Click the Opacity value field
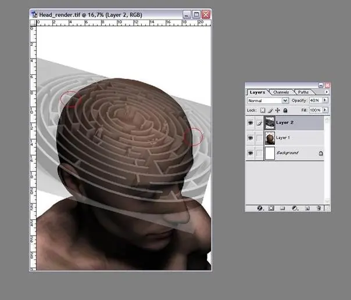Image resolution: width=351 pixels, height=300 pixels. click(x=314, y=100)
